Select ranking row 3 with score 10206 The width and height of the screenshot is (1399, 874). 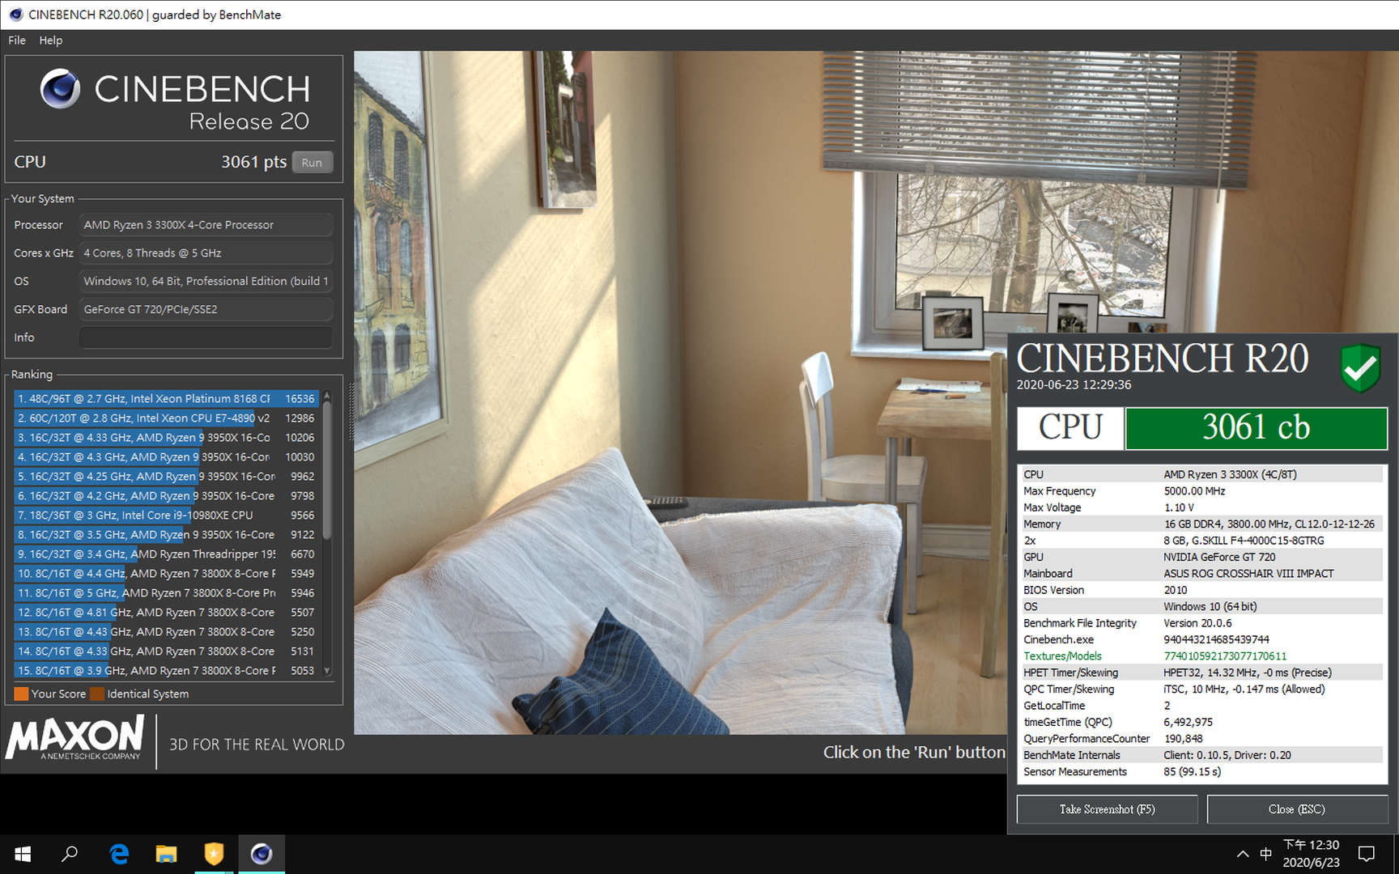pyautogui.click(x=166, y=438)
